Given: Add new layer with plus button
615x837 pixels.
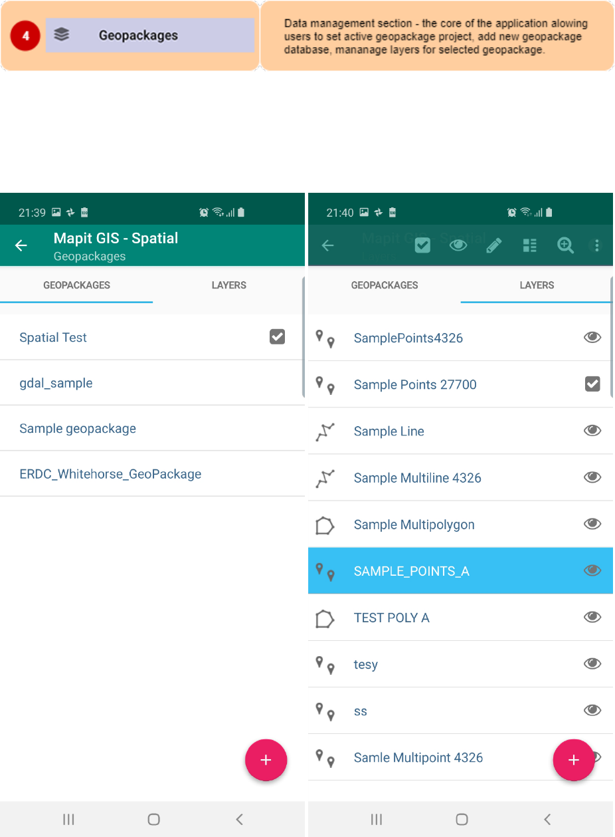Looking at the screenshot, I should tap(574, 760).
